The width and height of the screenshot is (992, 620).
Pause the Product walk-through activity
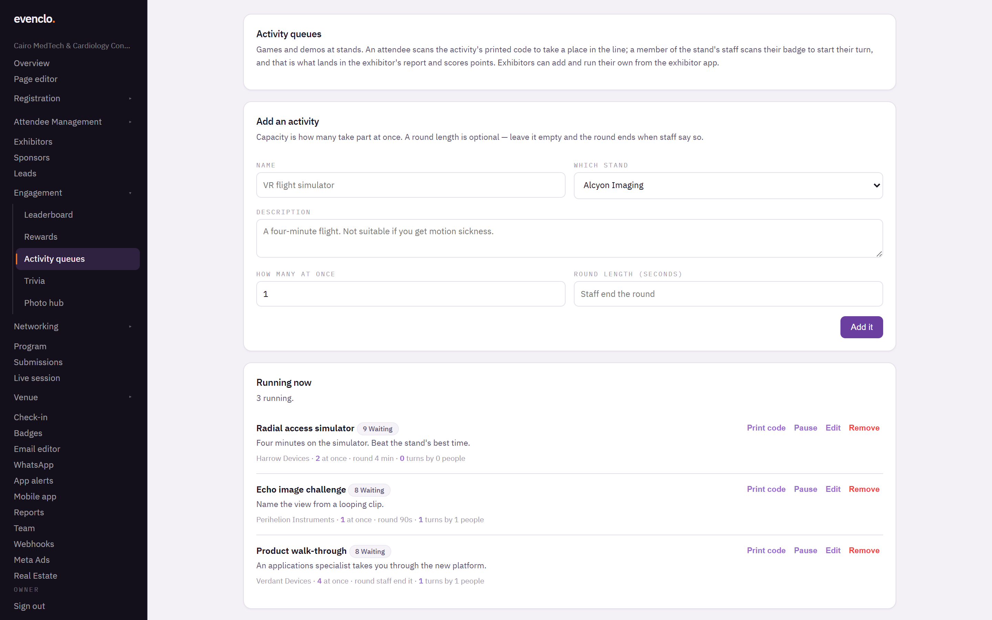(805, 550)
